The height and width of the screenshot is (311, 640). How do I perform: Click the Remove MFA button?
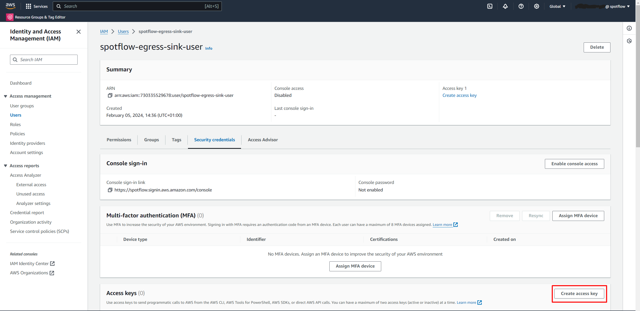tap(505, 216)
